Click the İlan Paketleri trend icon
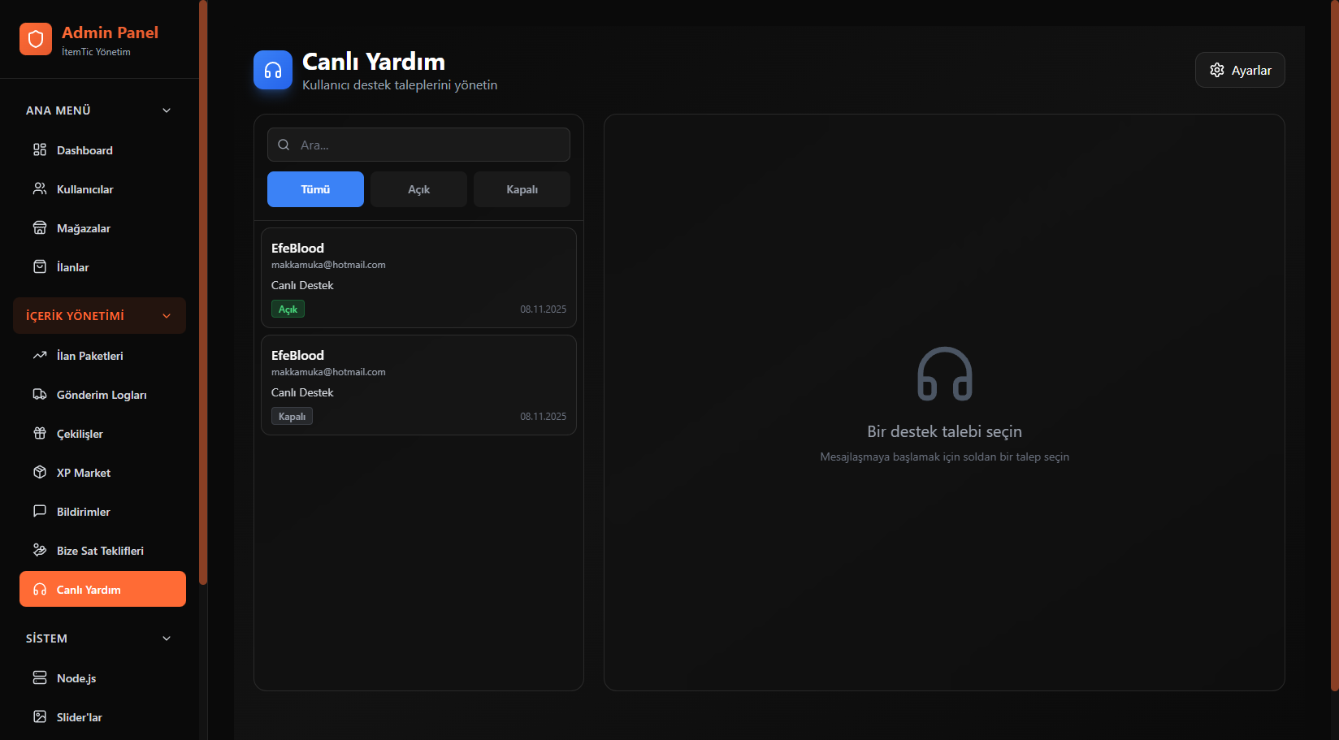 pos(39,355)
